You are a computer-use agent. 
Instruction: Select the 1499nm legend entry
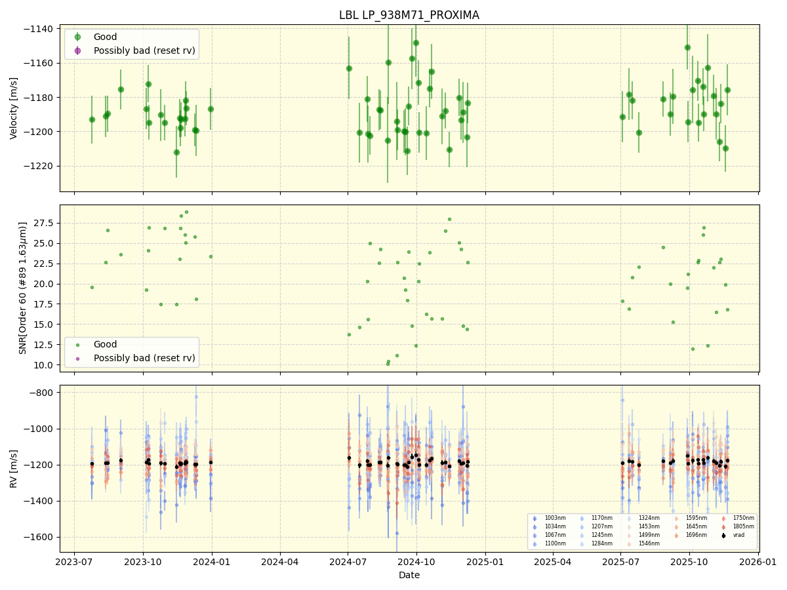[x=643, y=535]
